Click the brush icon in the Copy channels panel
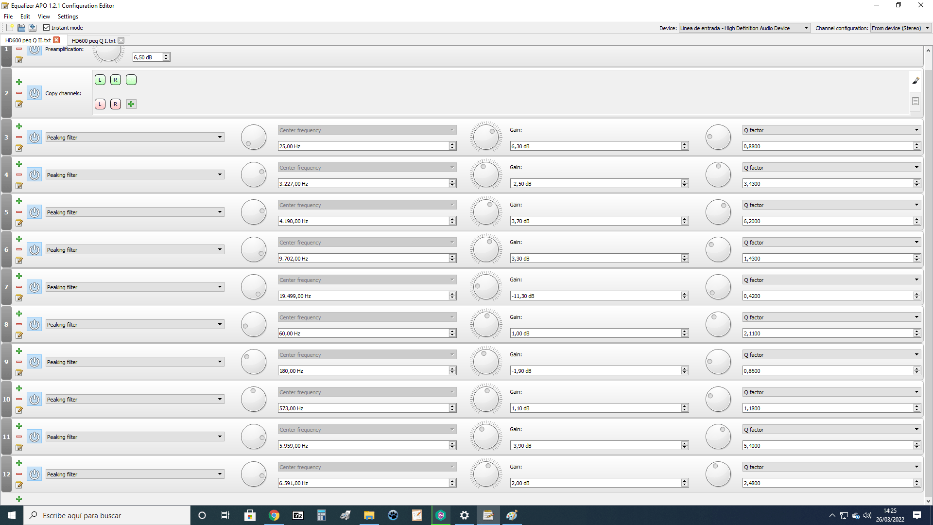933x525 pixels. 916,81
